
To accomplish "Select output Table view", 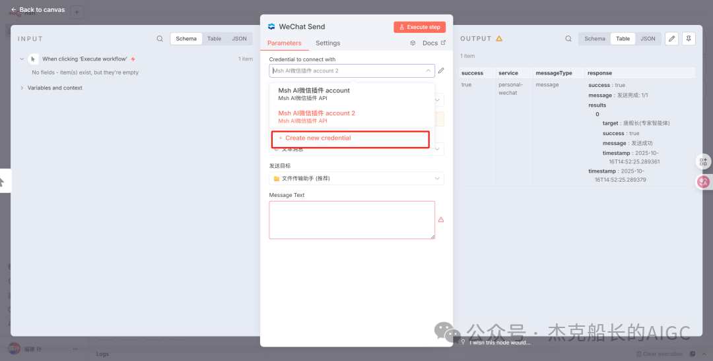I will (623, 39).
